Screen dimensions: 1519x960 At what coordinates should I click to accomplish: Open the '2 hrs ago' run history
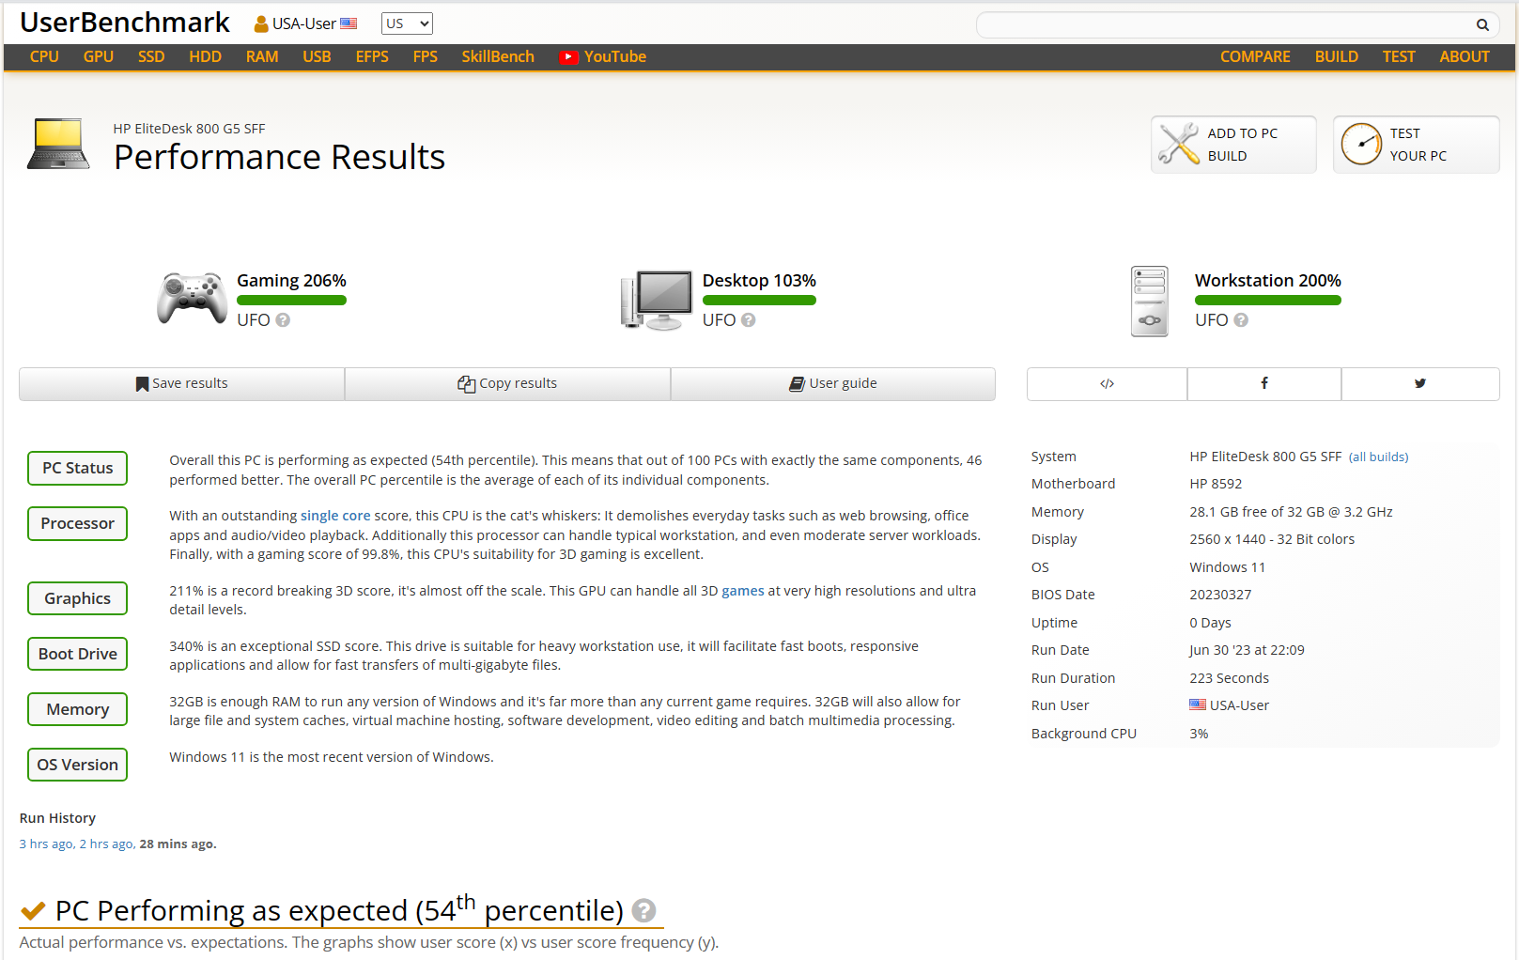107,844
